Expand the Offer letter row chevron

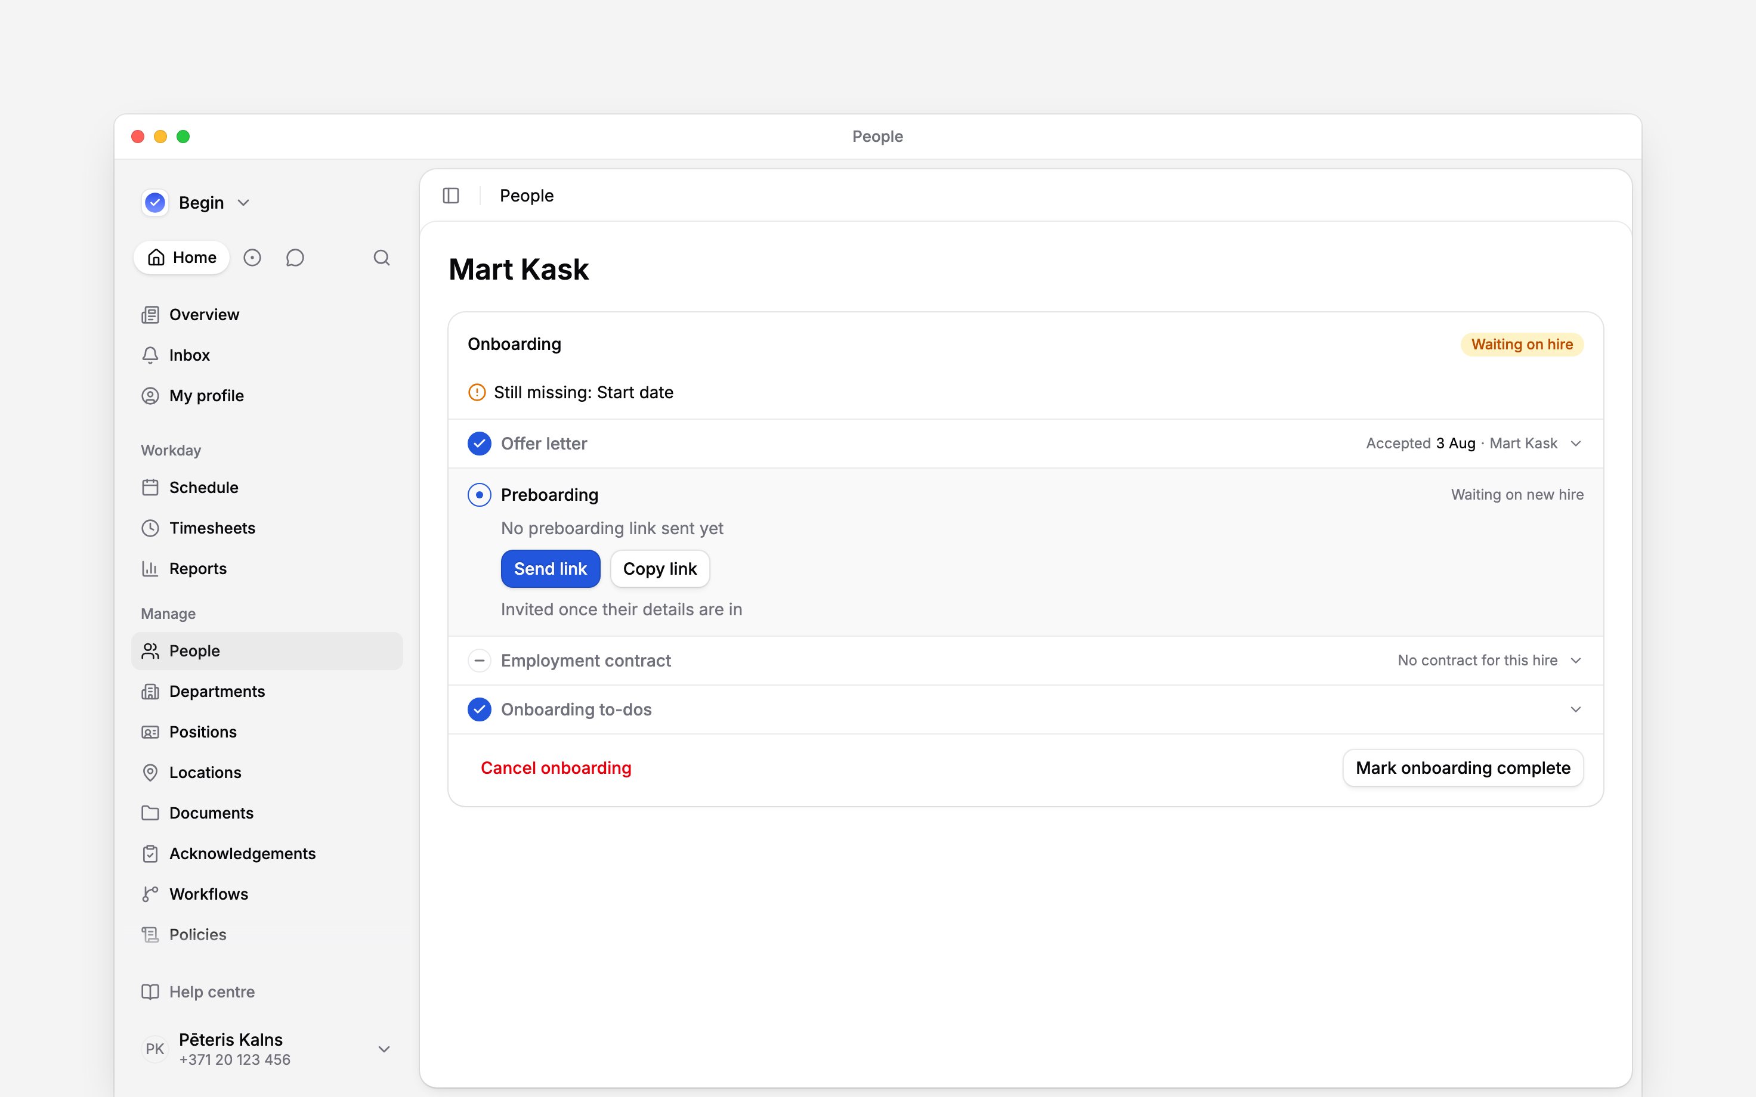[x=1576, y=444]
